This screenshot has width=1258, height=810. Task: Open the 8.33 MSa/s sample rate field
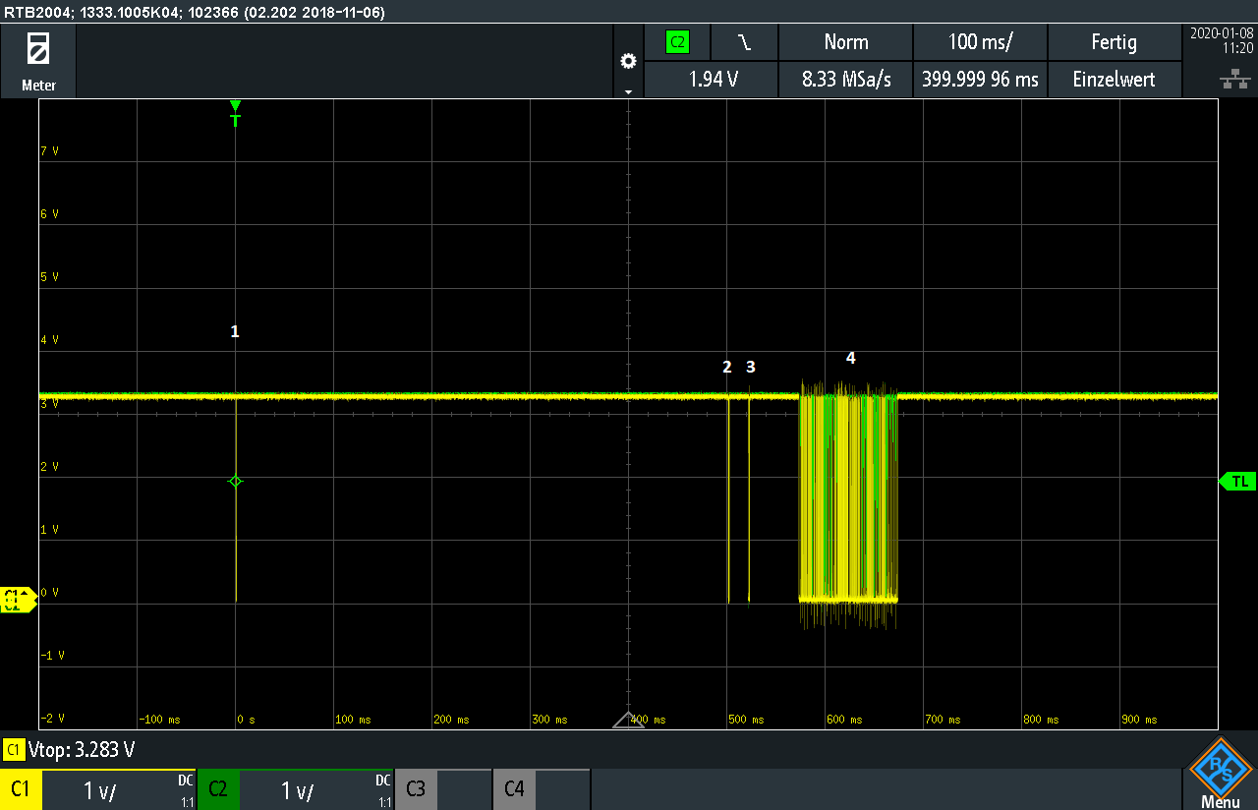(x=845, y=80)
